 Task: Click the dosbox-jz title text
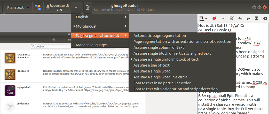(23, 71)
